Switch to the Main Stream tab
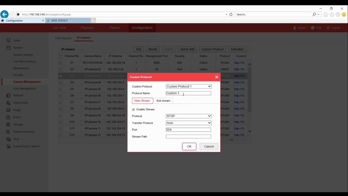The height and width of the screenshot is (196, 348). pyautogui.click(x=142, y=101)
